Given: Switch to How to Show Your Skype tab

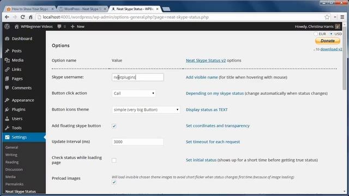Looking at the screenshot, I should (x=31, y=9).
